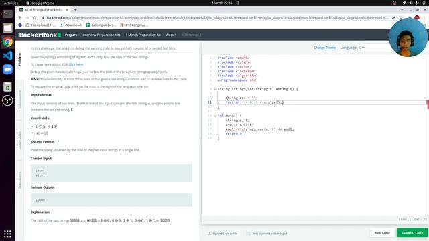Open OBS Studio from dock
429x241 pixels.
click(x=7, y=100)
